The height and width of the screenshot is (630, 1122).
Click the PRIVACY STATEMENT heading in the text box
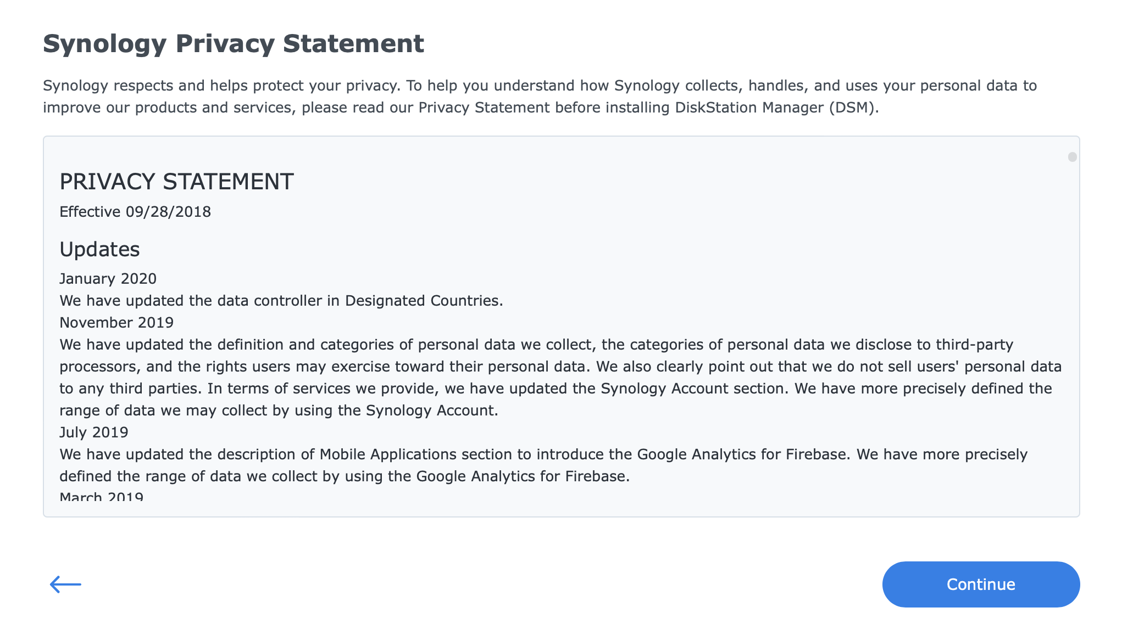176,182
